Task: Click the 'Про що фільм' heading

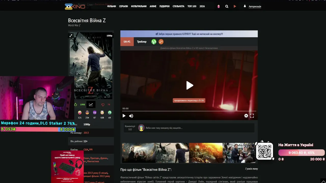Action: click(146, 170)
